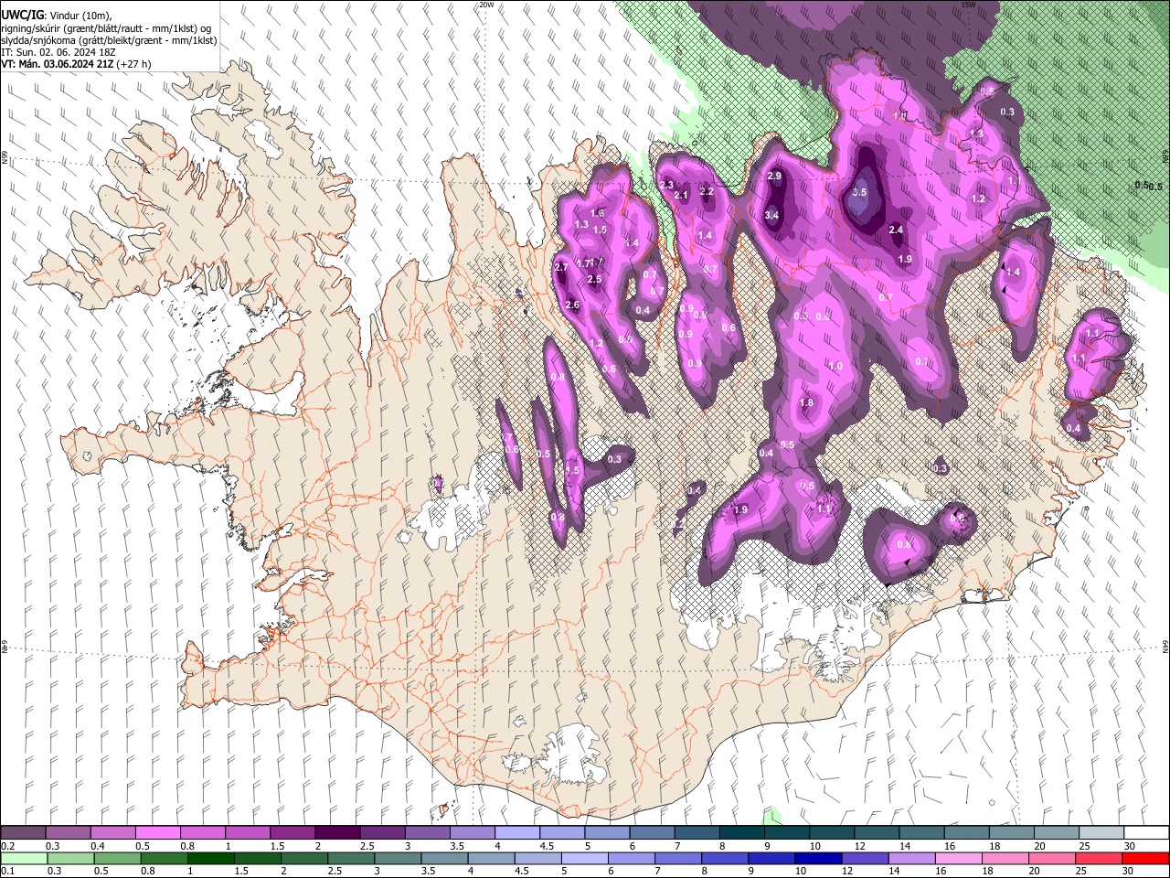Screen dimensions: 1170x878
Task: Click the 2.4 snowfall value on map
Action: pyautogui.click(x=896, y=230)
